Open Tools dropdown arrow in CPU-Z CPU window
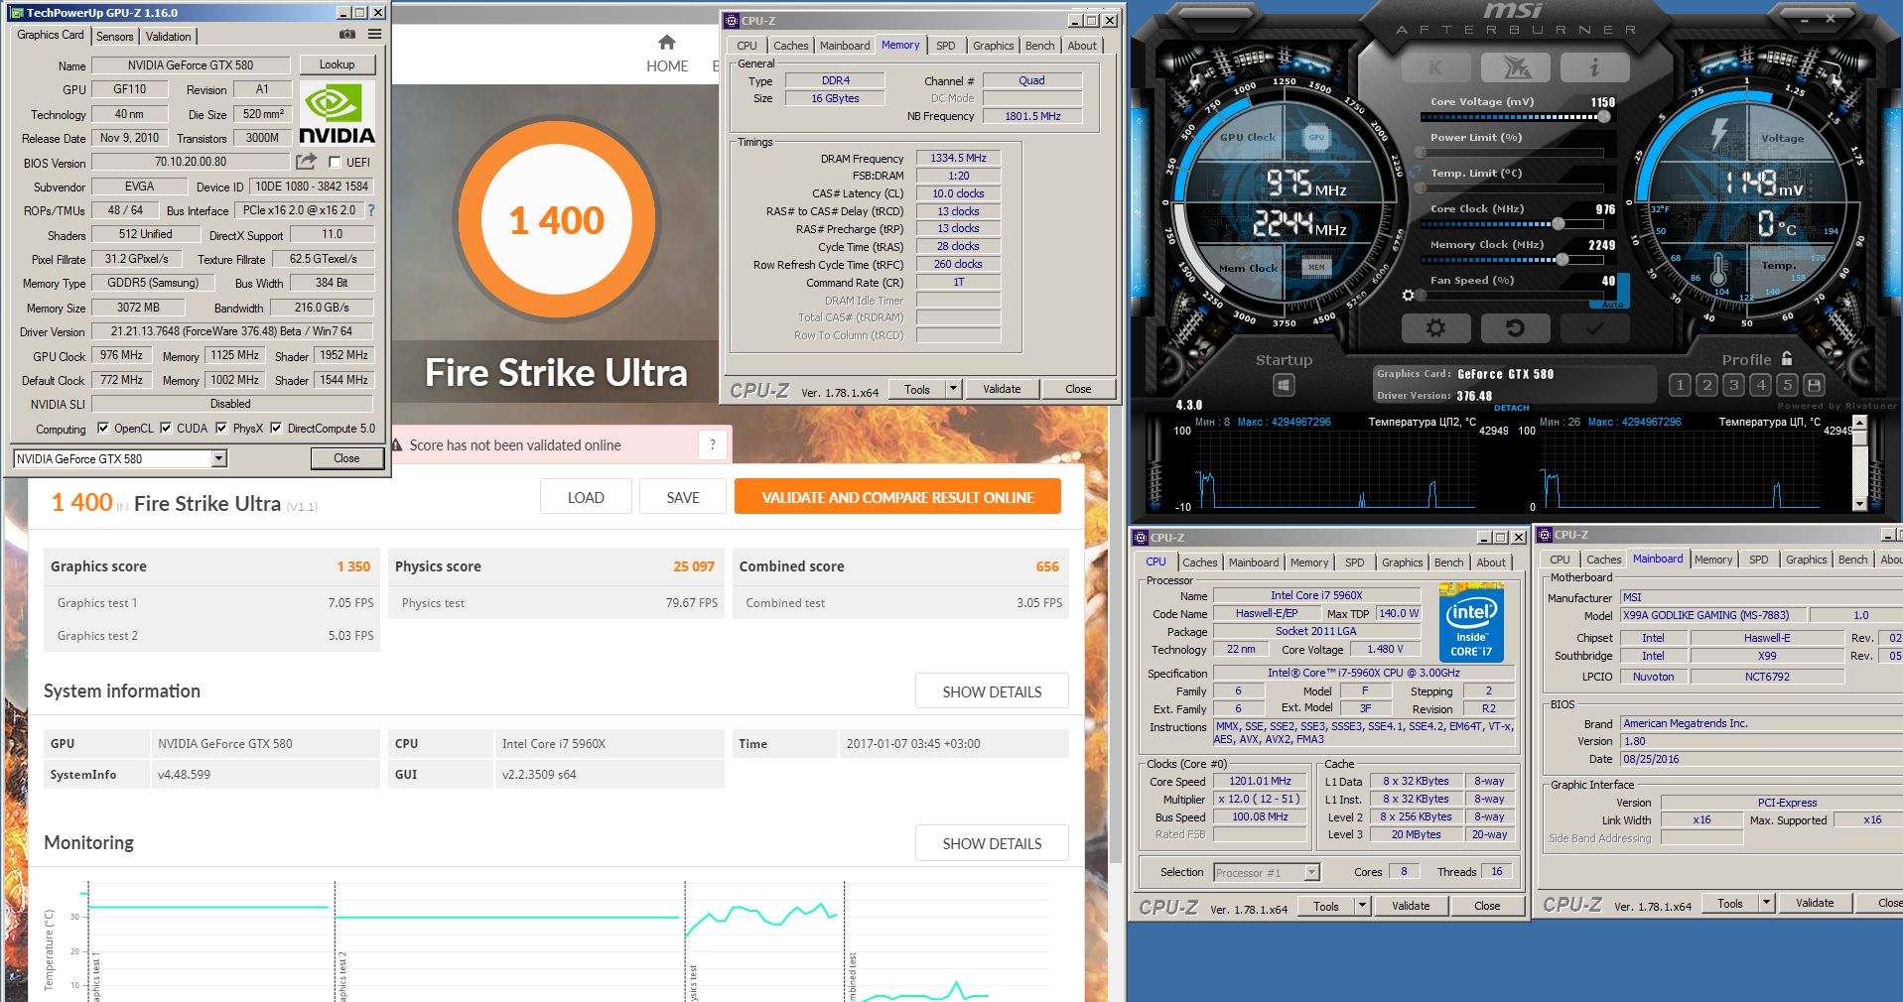The image size is (1903, 1002). click(1363, 906)
